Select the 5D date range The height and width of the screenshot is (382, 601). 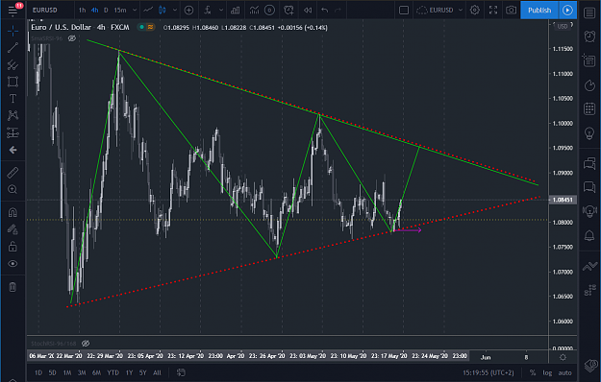(53, 372)
